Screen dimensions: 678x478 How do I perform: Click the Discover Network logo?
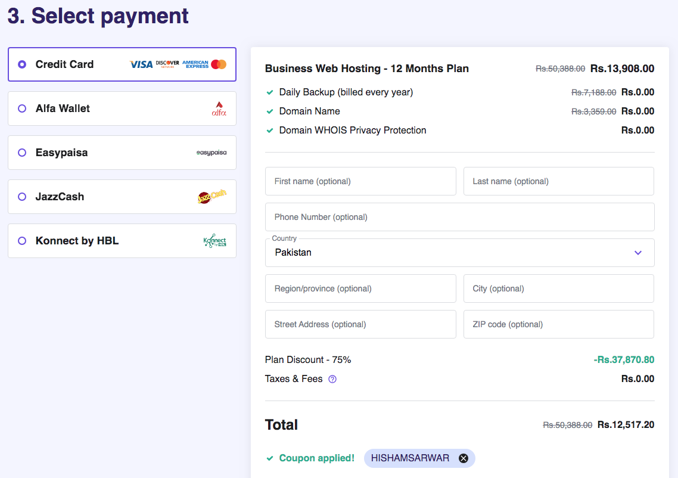[x=167, y=64]
